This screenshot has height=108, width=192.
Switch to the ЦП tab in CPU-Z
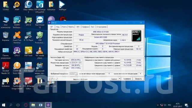[x=52, y=27]
